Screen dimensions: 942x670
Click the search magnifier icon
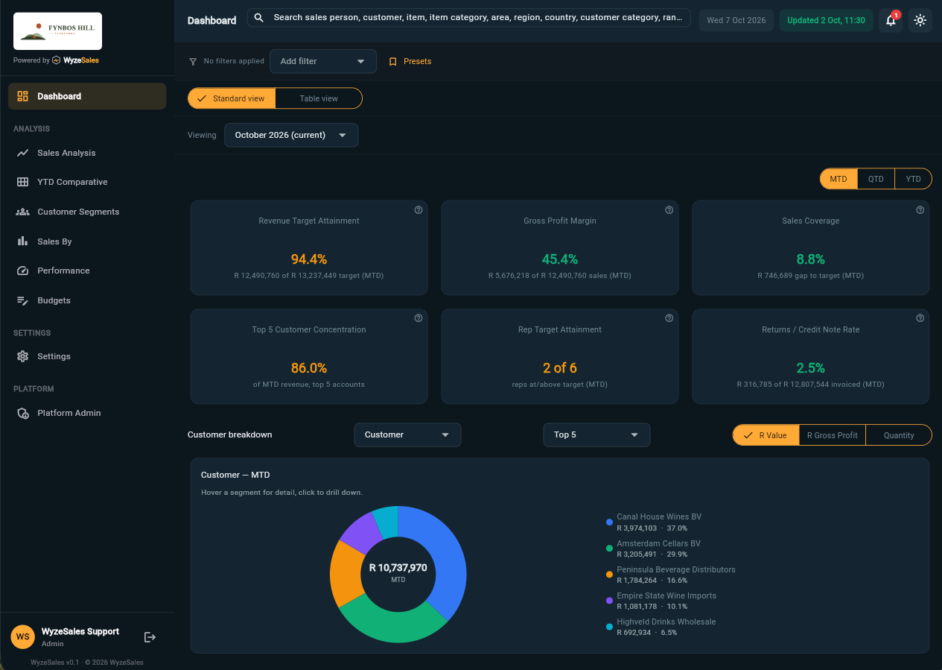[259, 18]
